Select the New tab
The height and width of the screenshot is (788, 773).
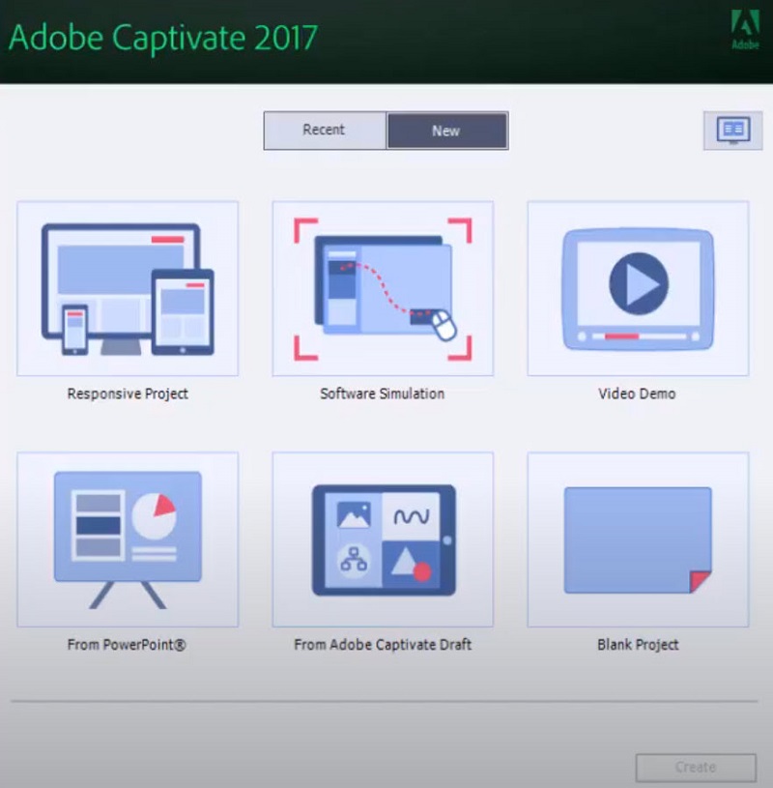pyautogui.click(x=446, y=131)
